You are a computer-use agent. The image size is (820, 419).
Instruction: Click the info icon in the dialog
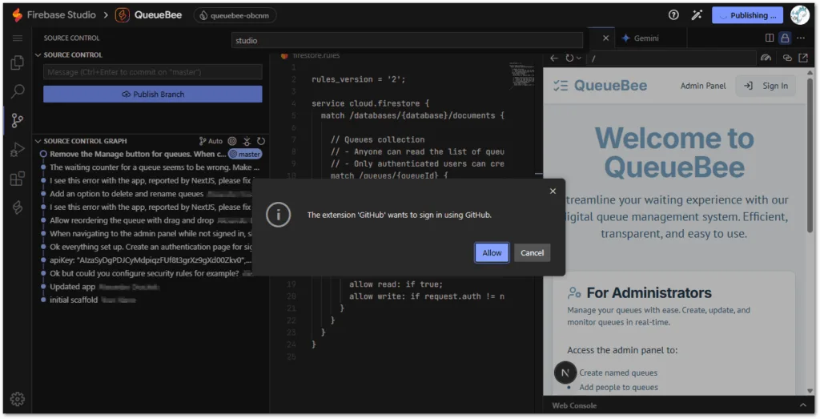click(x=278, y=215)
